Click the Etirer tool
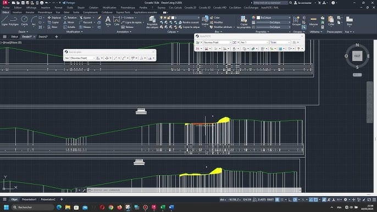377x212 pixels. [53, 27]
